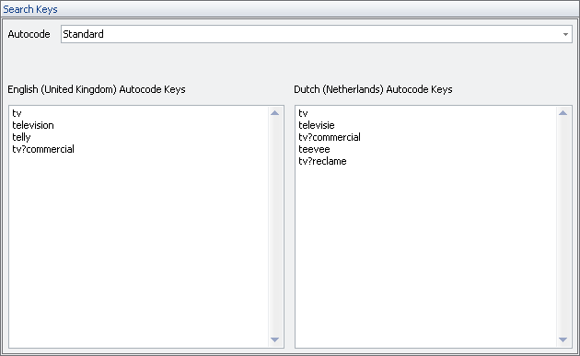
Task: Select 'tv' in Dutch Autocode Keys list
Action: [x=303, y=113]
